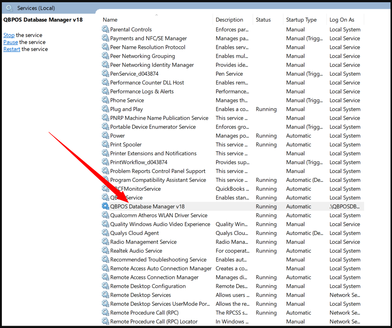The width and height of the screenshot is (392, 328).
Task: Select the Radio Management Service row
Action: point(143,242)
